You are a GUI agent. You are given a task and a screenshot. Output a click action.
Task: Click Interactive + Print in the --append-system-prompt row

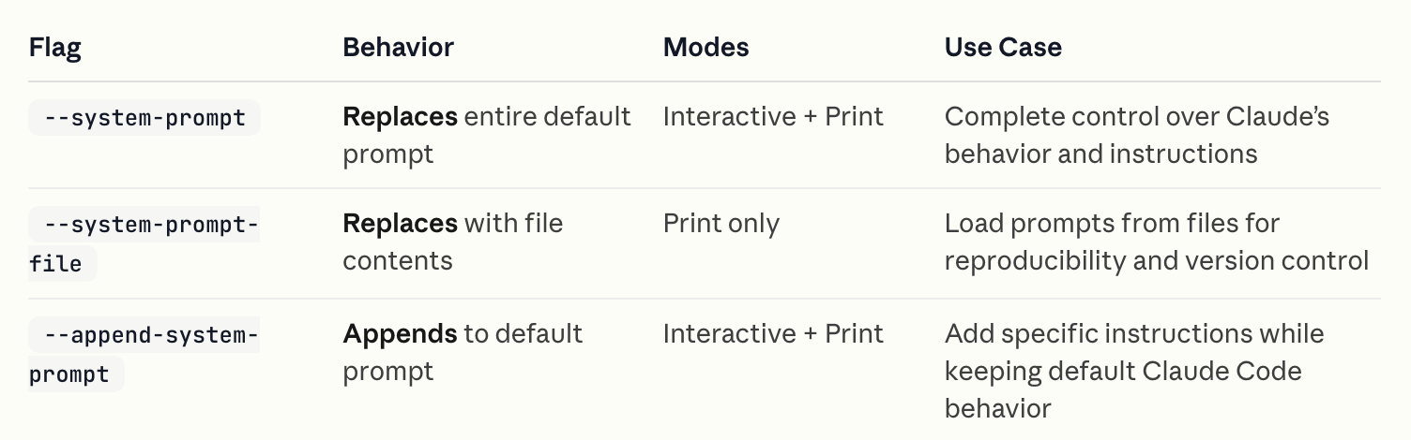tap(773, 334)
